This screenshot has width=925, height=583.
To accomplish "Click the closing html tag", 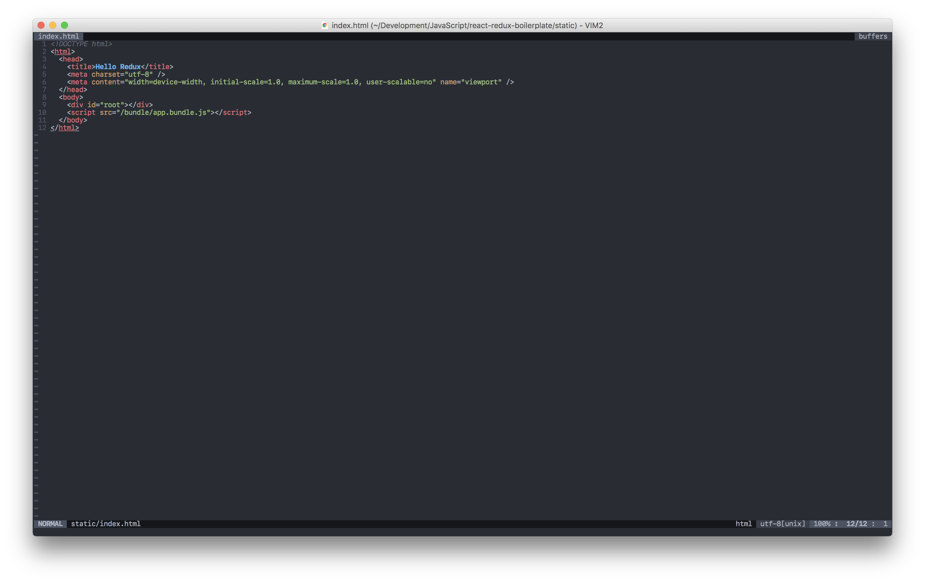I will click(65, 128).
